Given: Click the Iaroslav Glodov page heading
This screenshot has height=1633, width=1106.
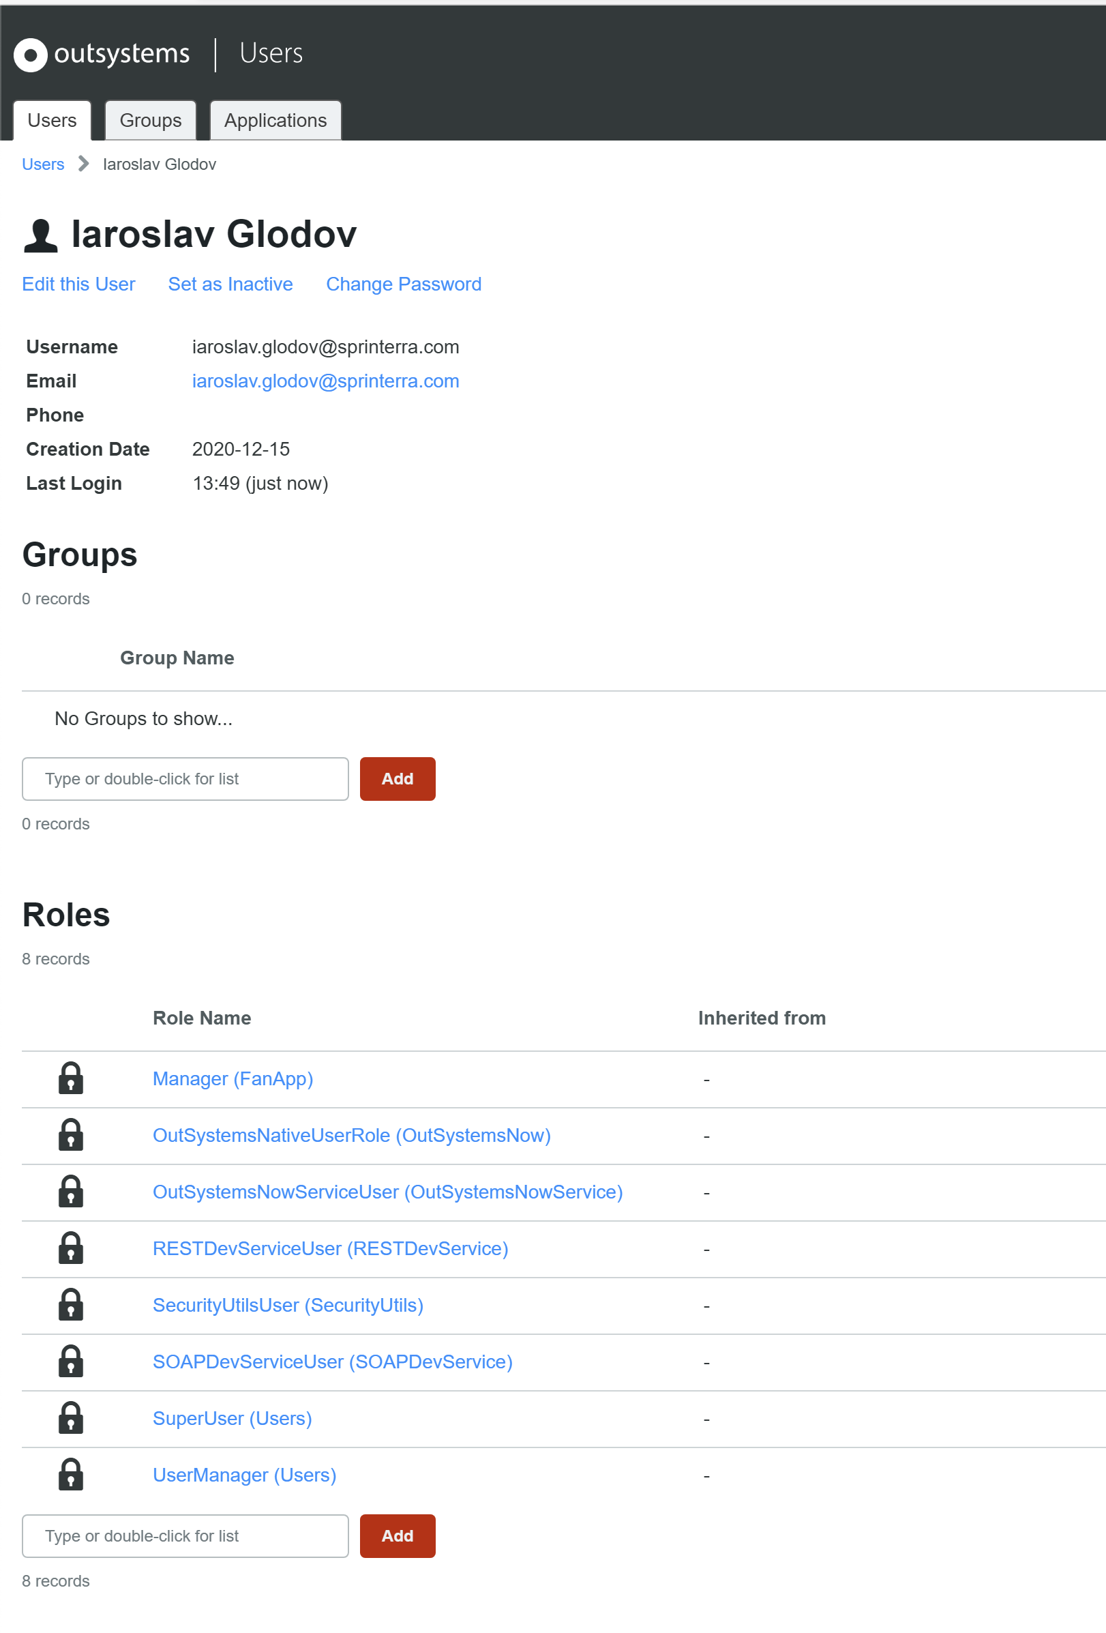Looking at the screenshot, I should pos(214,234).
